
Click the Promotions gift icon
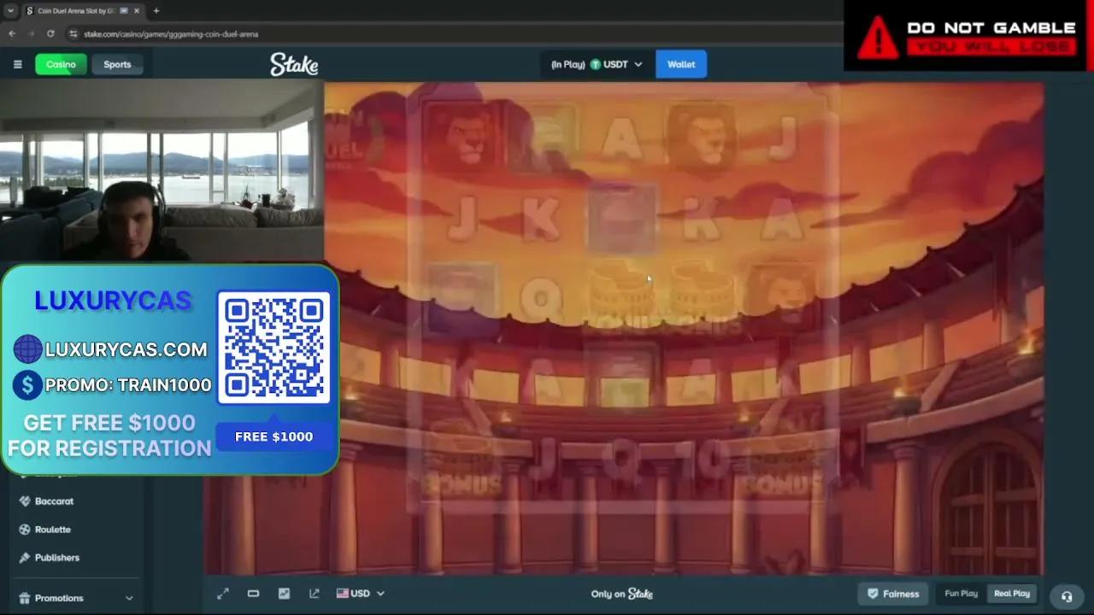(25, 598)
